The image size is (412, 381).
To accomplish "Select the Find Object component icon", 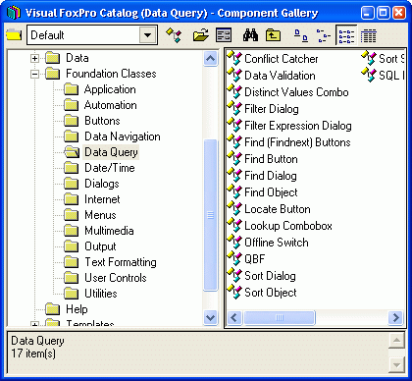I will [x=234, y=191].
